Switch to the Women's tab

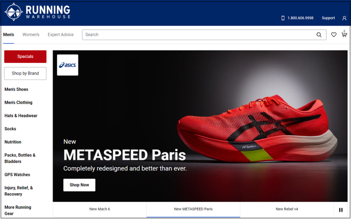31,34
